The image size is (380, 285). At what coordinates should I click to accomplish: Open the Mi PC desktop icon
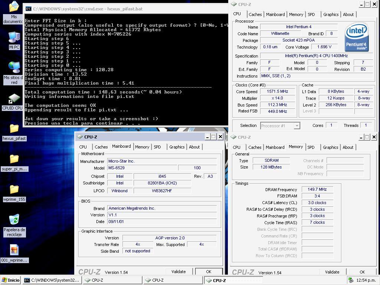pyautogui.click(x=14, y=41)
